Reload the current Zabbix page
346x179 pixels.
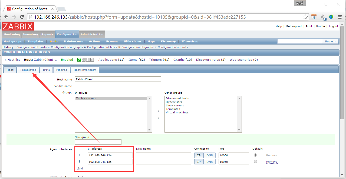click(x=22, y=17)
